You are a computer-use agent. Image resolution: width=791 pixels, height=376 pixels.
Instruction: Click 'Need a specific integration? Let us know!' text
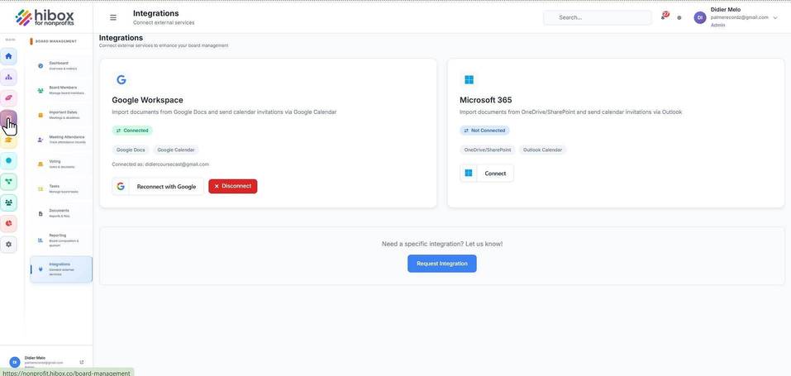(x=442, y=244)
